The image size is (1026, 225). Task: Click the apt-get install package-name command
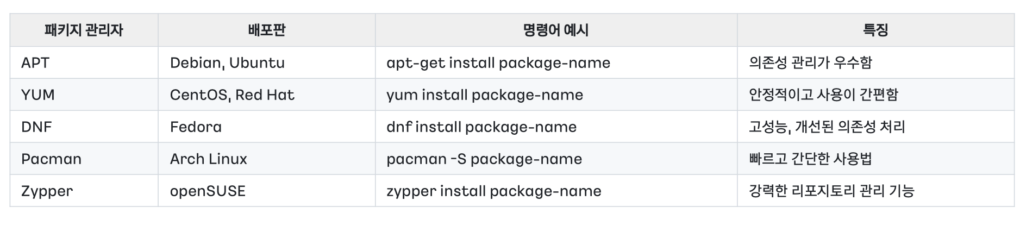pos(498,63)
